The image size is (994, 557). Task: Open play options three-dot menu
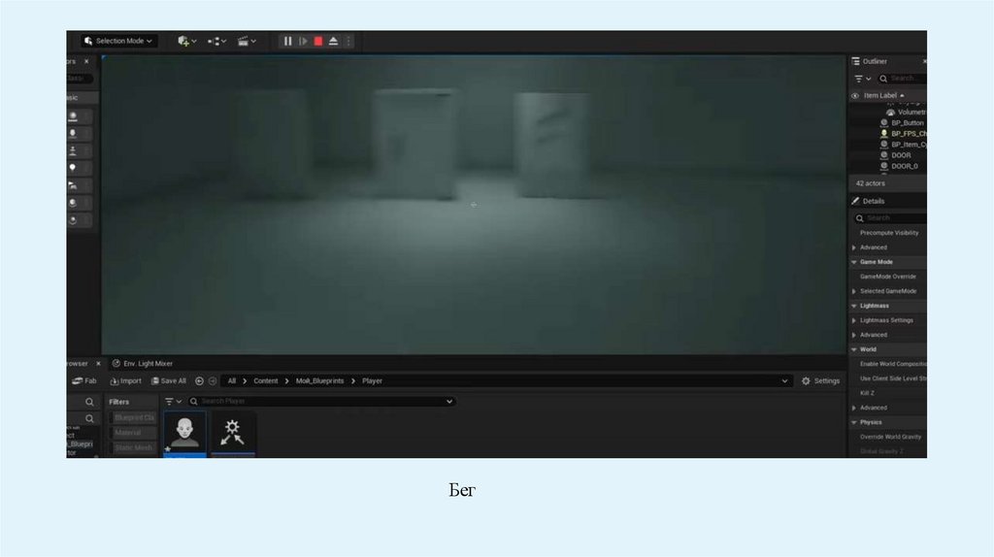(348, 41)
